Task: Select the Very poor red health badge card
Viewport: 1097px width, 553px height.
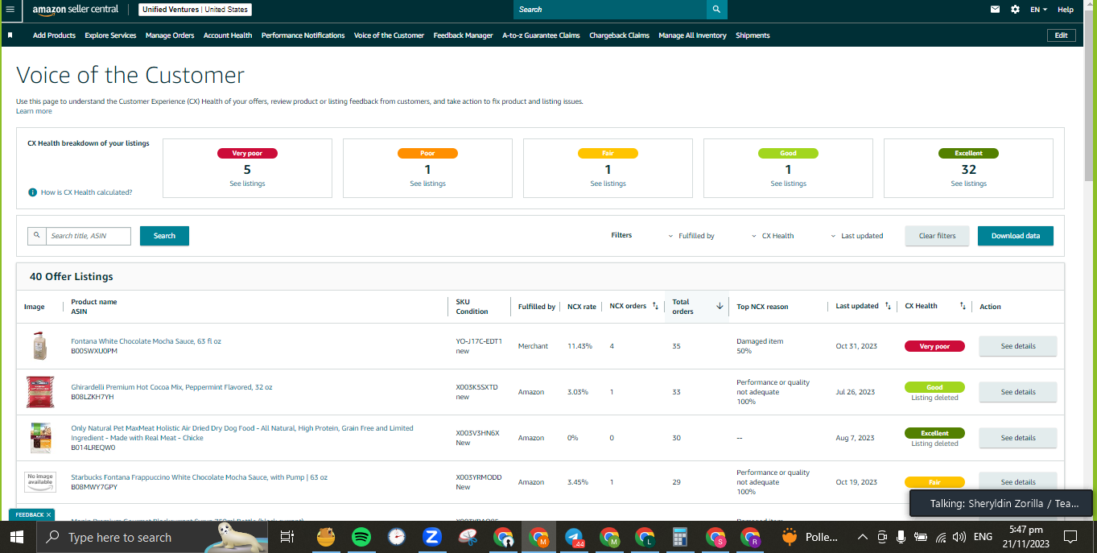Action: pyautogui.click(x=247, y=168)
